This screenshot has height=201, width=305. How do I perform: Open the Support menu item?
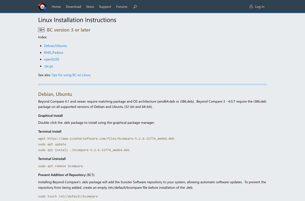pos(105,7)
